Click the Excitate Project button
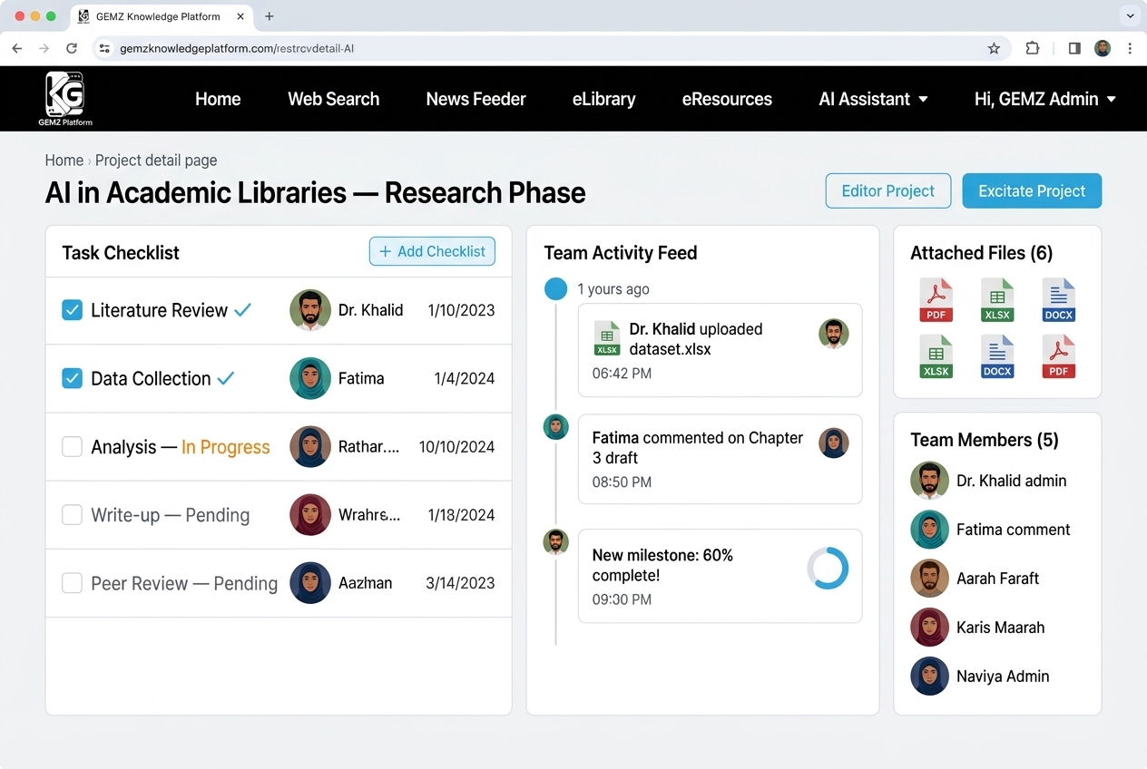 pyautogui.click(x=1032, y=190)
